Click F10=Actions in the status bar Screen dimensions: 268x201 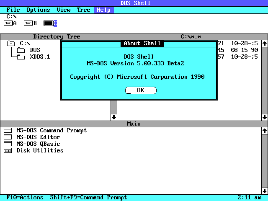(x=25, y=197)
